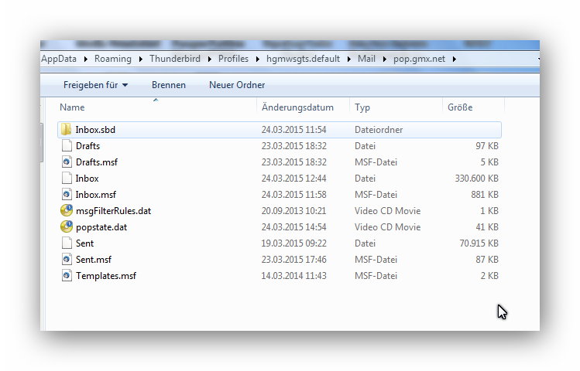The width and height of the screenshot is (580, 371).
Task: Expand the arrow after Mail in path
Action: 385,59
